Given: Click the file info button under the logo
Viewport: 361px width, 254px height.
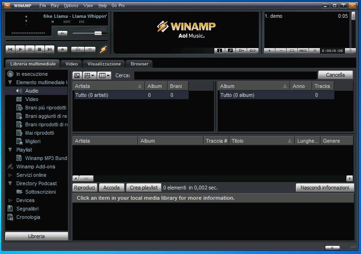Looking at the screenshot, I should pyautogui.click(x=219, y=51).
